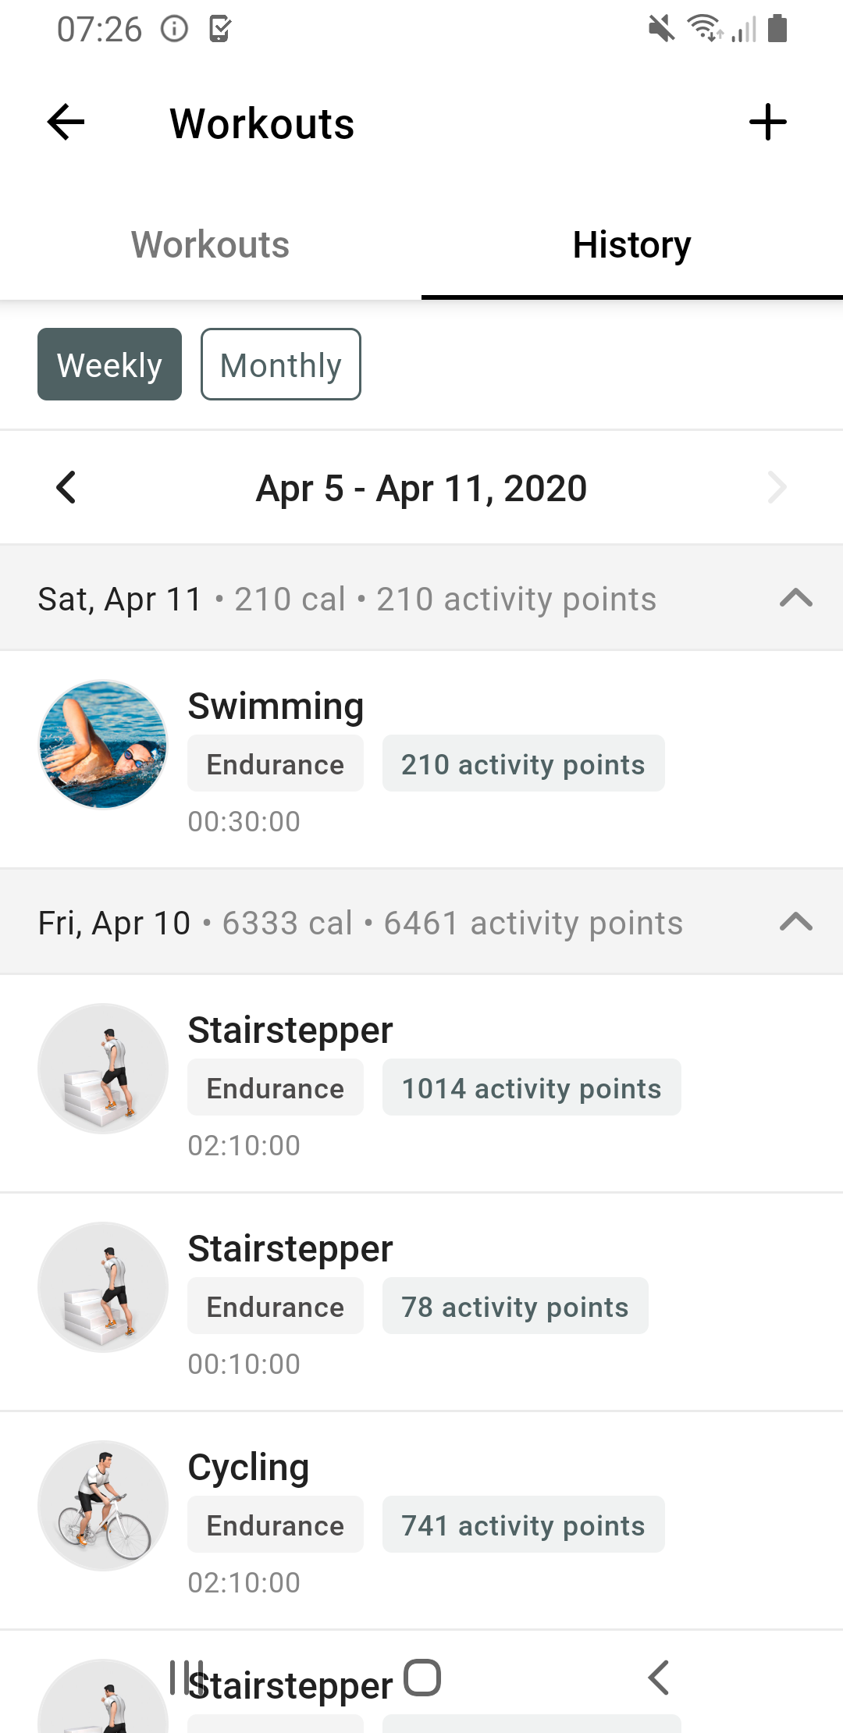Tap Android back navigation button

coord(658,1678)
